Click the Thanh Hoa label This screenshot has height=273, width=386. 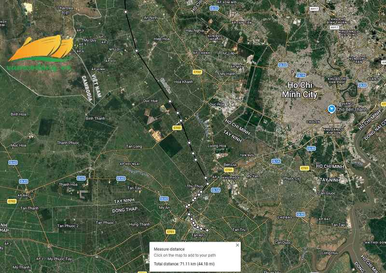tap(68, 184)
